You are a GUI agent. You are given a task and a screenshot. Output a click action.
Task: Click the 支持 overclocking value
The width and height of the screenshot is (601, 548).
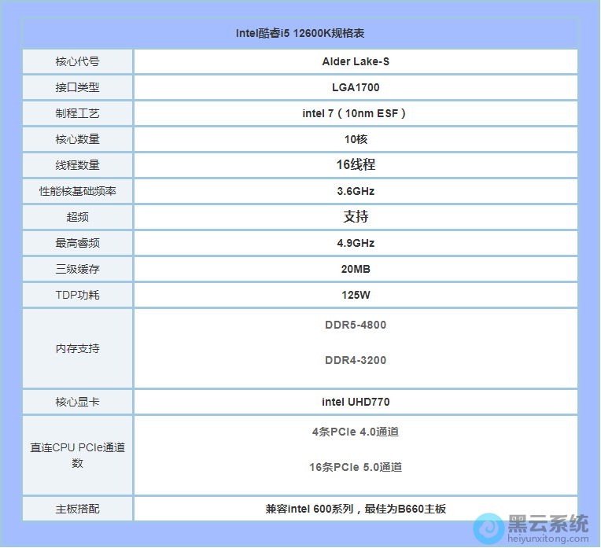click(356, 217)
